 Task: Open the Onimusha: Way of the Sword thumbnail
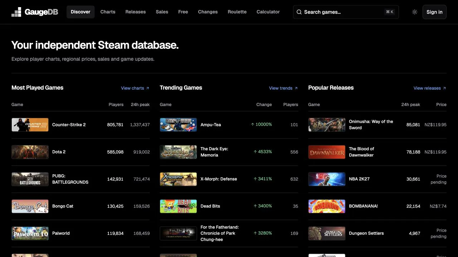327,125
